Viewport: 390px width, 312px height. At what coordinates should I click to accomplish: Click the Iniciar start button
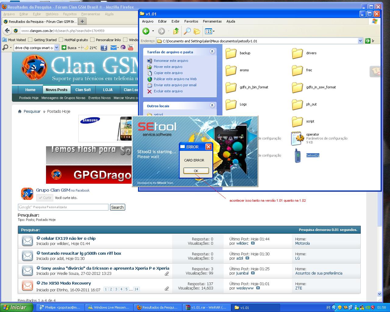16,307
